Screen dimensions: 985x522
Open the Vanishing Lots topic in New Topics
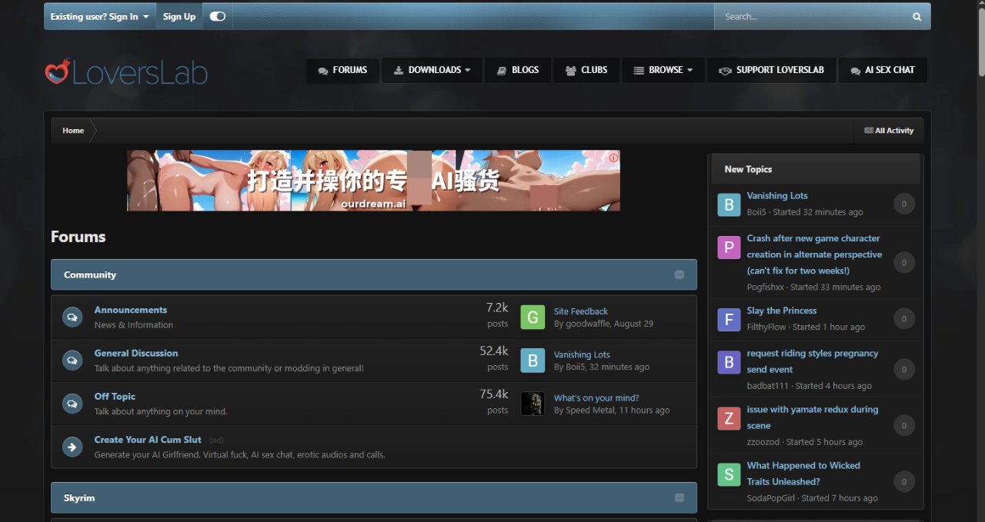pos(777,196)
